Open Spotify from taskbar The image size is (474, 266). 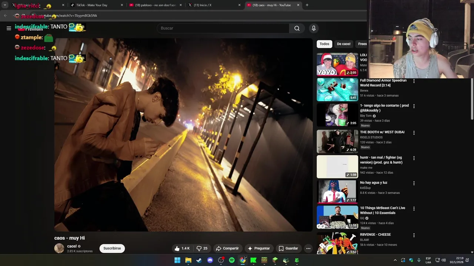click(232, 260)
